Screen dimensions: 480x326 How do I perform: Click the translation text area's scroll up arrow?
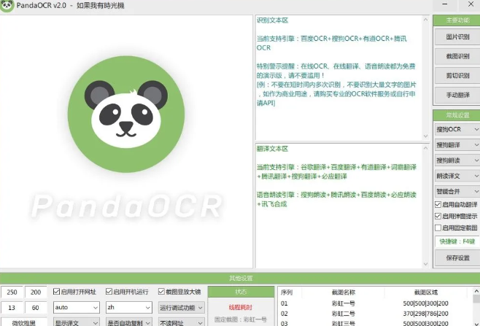coord(425,148)
